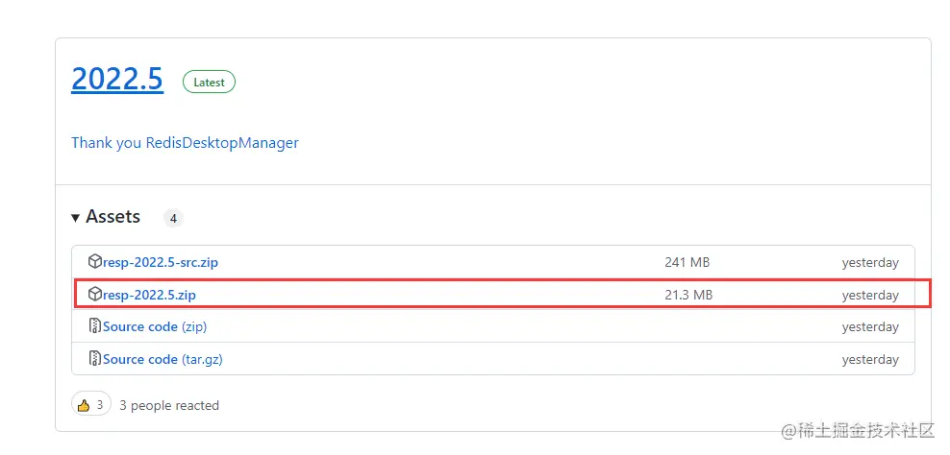The image size is (950, 455).
Task: Click 'yesterday' timestamp in Source code (zip) row
Action: 870,326
